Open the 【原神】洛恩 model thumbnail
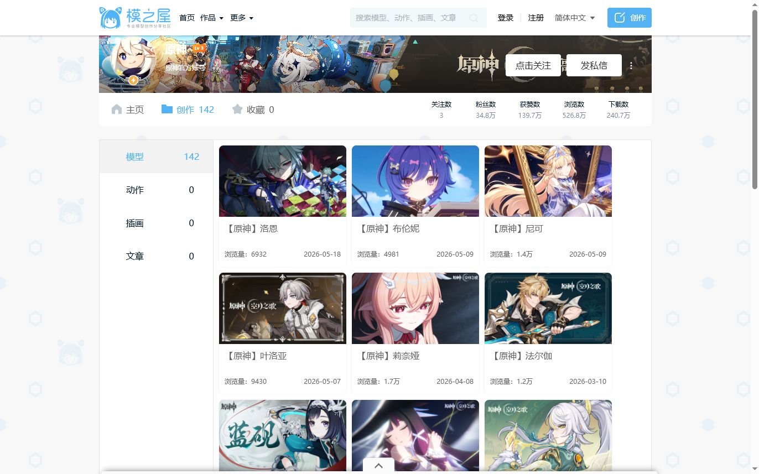 [283, 181]
